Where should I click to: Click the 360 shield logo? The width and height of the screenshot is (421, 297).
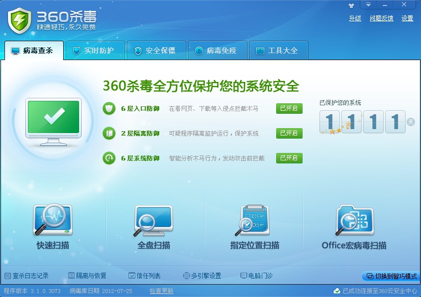coord(19,20)
